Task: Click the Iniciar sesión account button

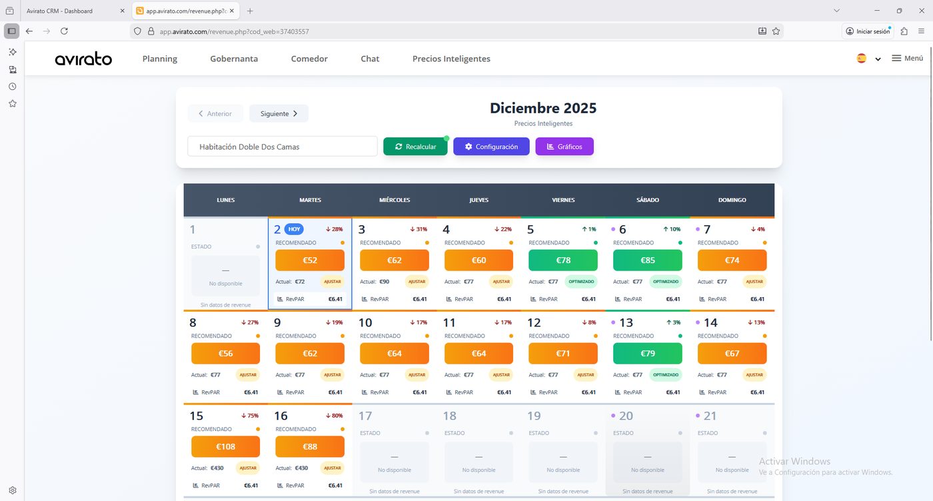Action: coord(868,31)
